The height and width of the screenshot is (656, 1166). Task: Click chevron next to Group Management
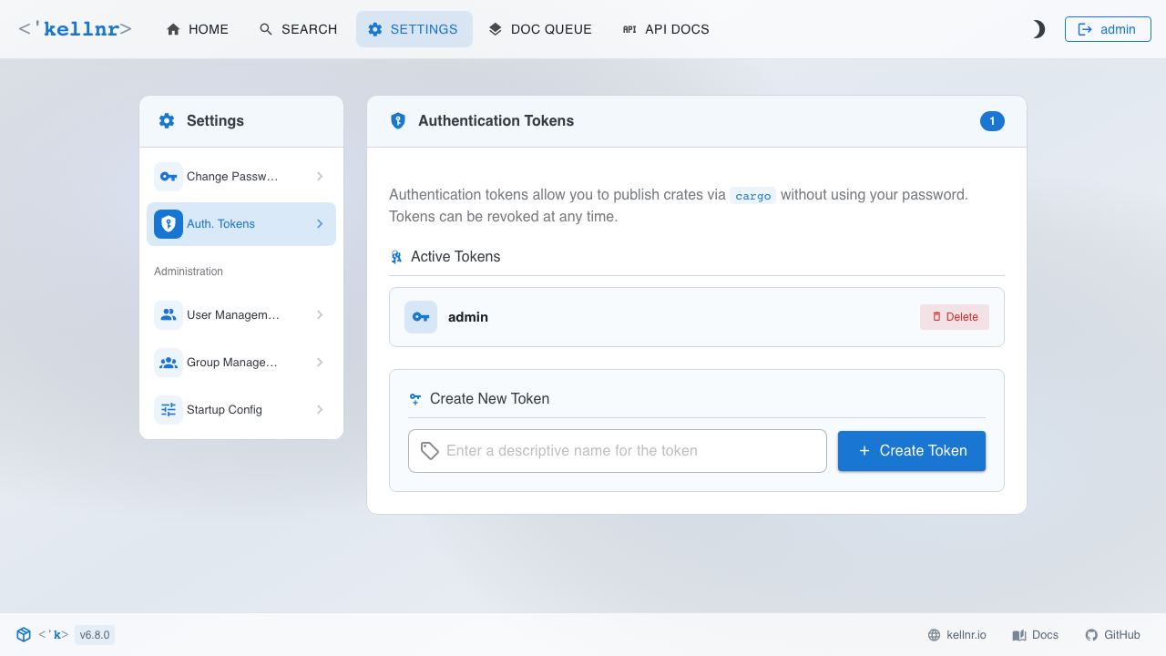(320, 363)
